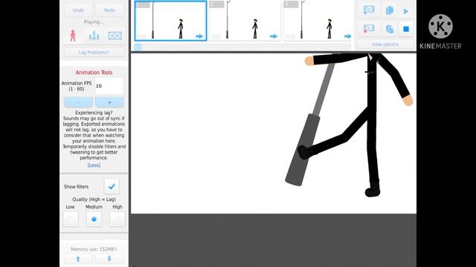Click the tween arrow on frame 3
Screen dimensions: 476x267
pyautogui.click(x=347, y=36)
